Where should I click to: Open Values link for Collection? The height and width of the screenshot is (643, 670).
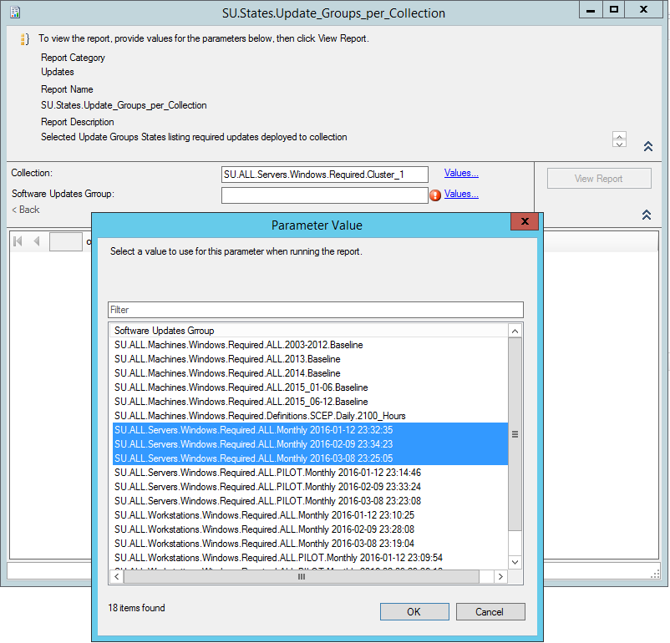pyautogui.click(x=461, y=173)
